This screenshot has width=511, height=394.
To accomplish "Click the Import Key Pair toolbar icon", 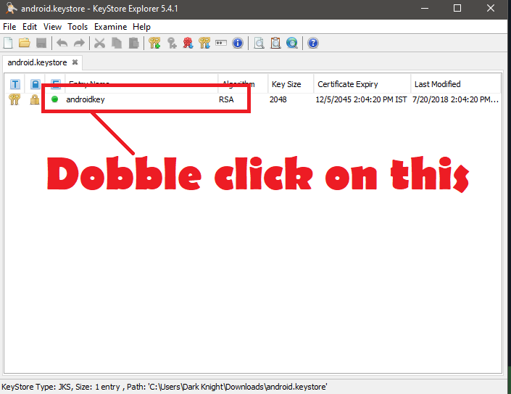I will click(x=204, y=44).
